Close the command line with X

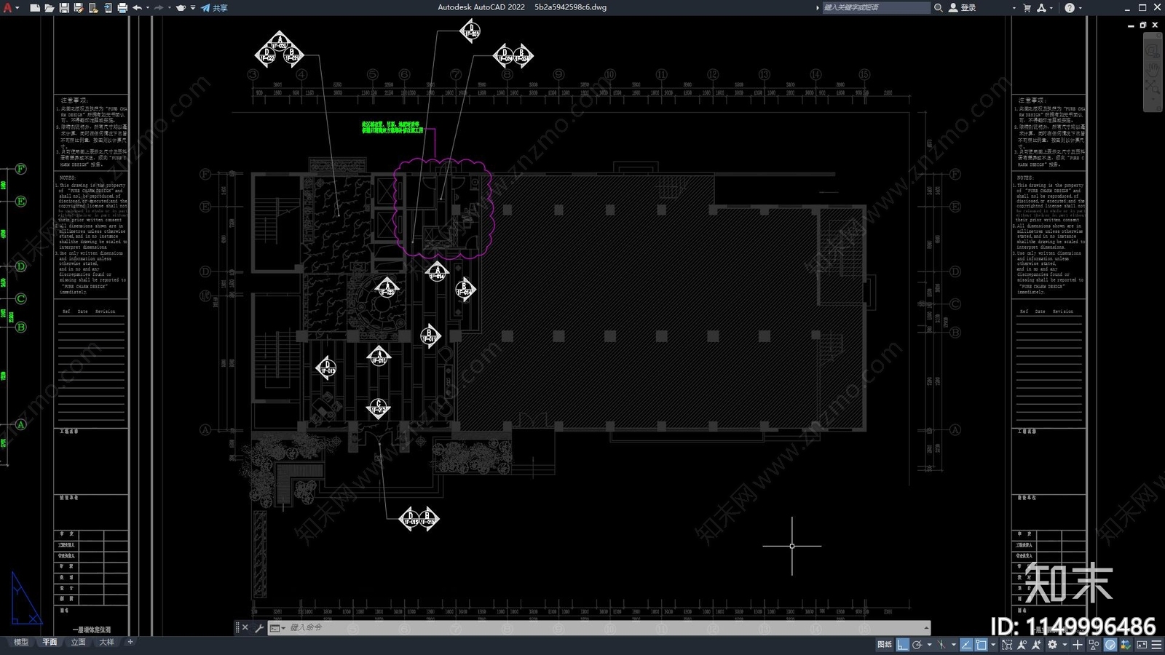[x=245, y=627]
